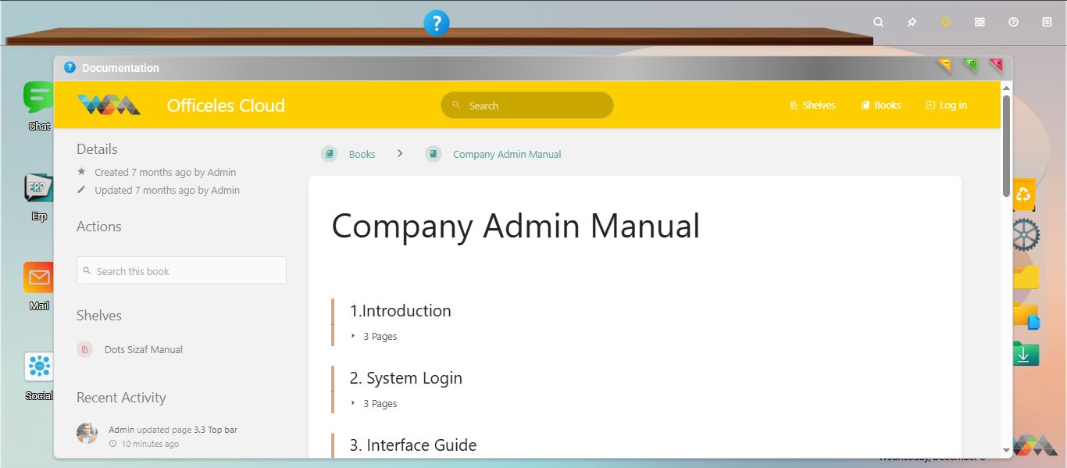Image resolution: width=1067 pixels, height=468 pixels.
Task: Click the Log in link
Action: tap(946, 105)
